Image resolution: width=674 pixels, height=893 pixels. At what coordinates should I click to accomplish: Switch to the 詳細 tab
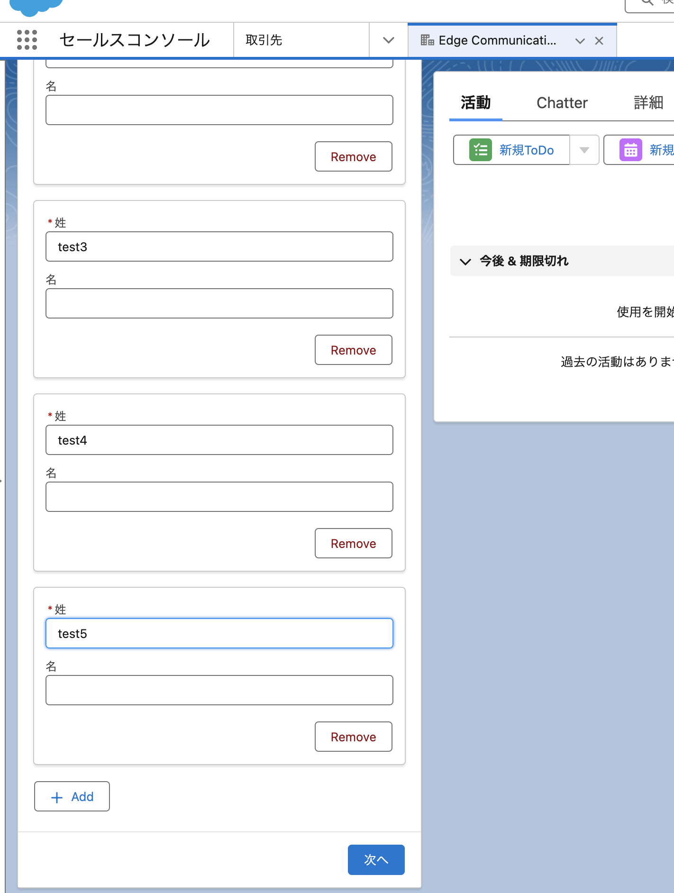point(648,103)
